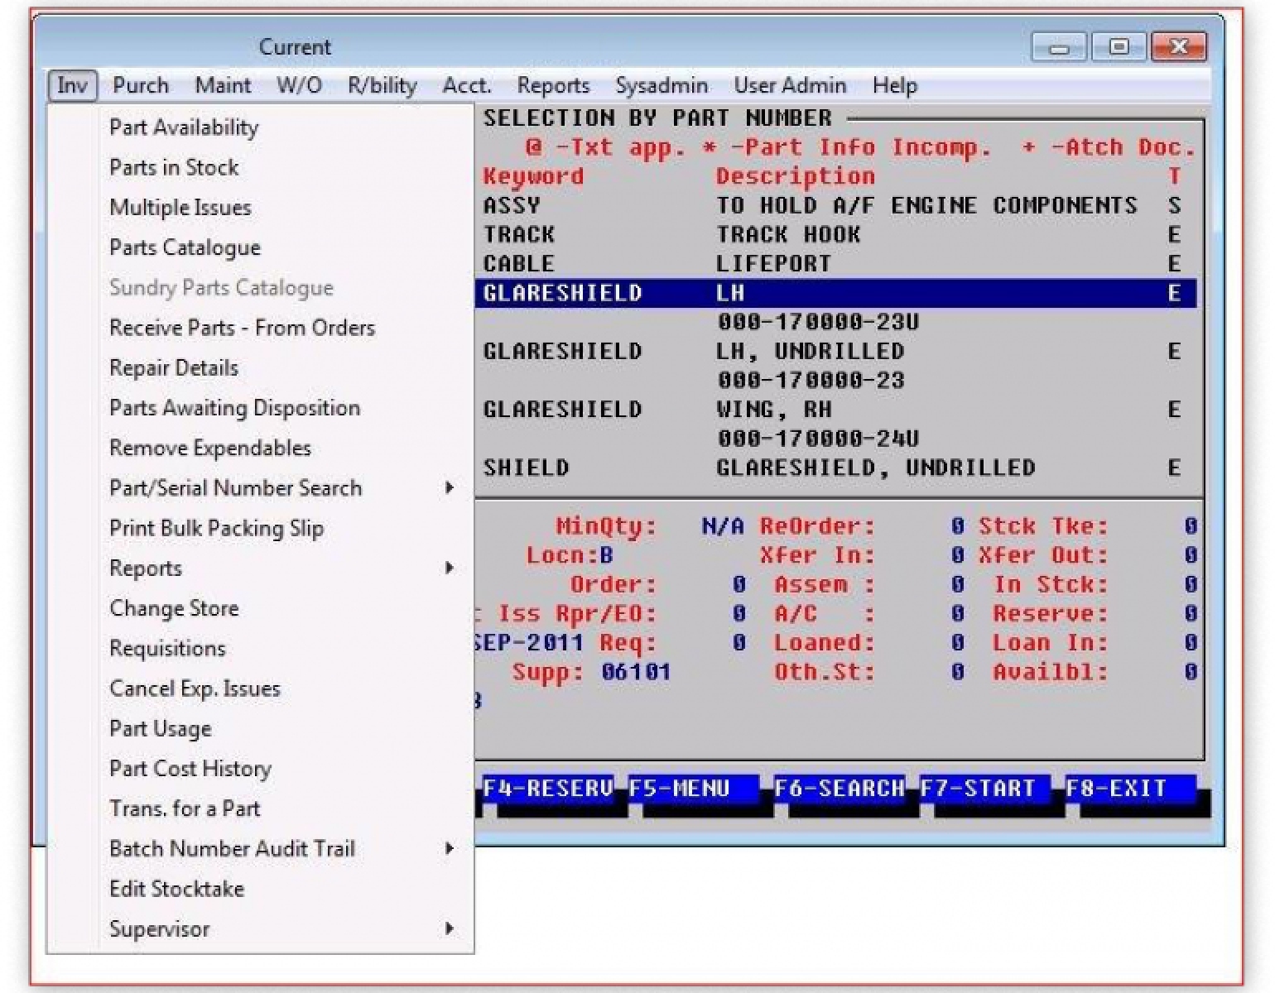Expand the Reports submenu
1275x993 pixels.
146,568
